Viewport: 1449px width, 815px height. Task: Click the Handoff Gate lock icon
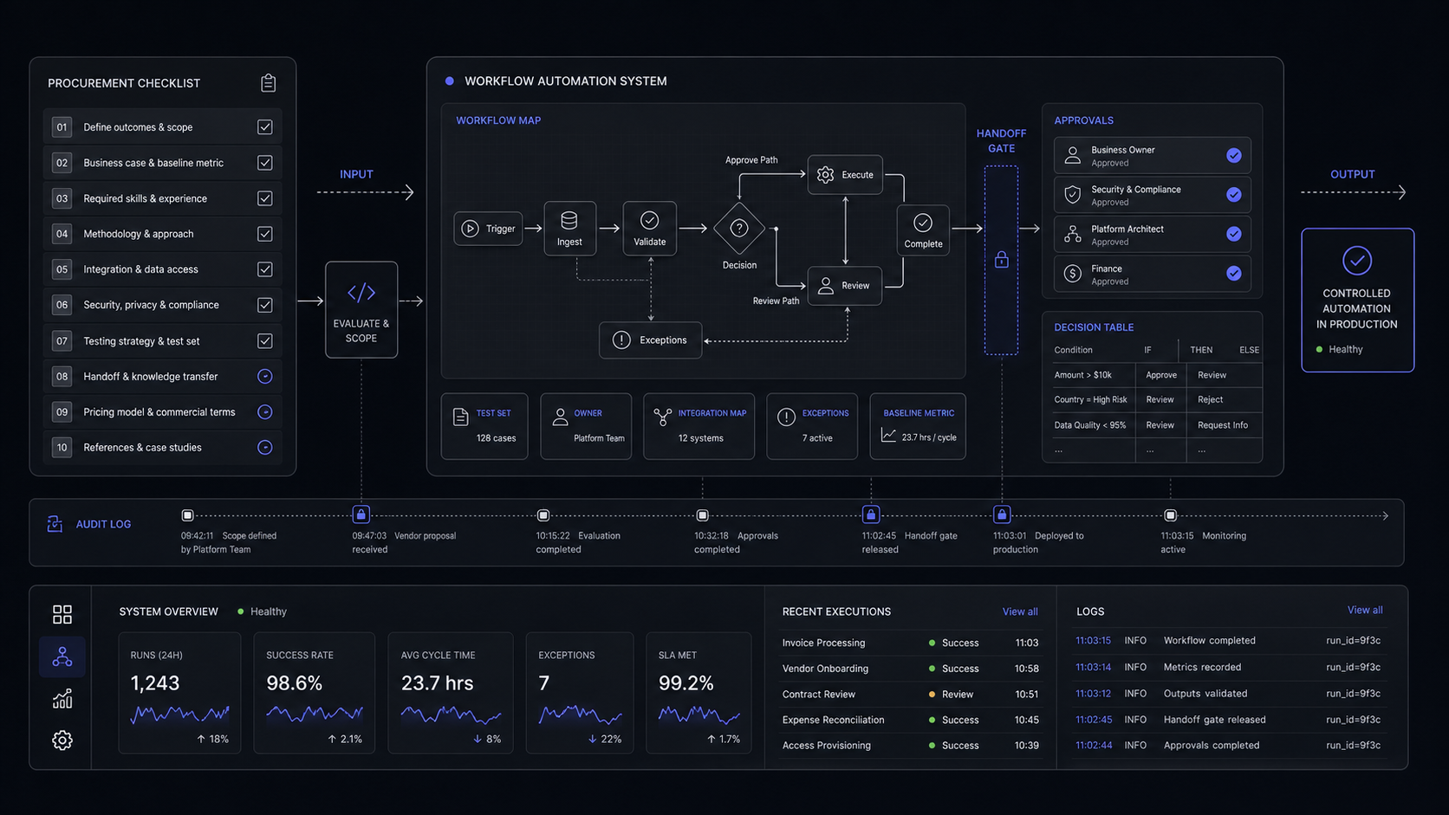click(1002, 260)
